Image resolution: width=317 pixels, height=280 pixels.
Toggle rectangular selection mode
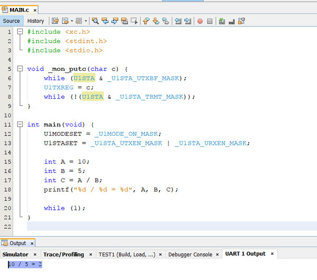point(134,21)
